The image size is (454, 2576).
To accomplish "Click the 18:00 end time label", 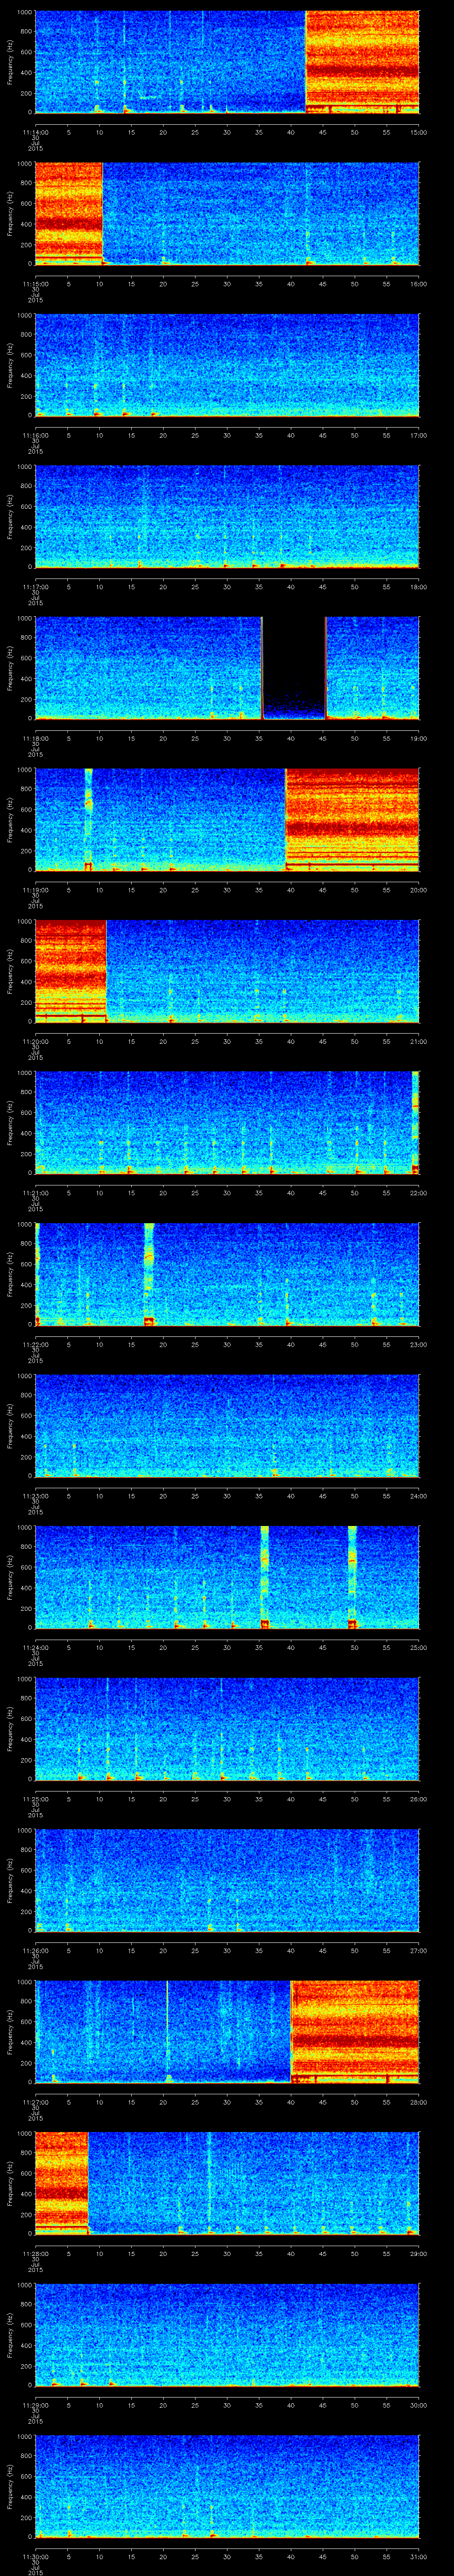I will click(418, 587).
